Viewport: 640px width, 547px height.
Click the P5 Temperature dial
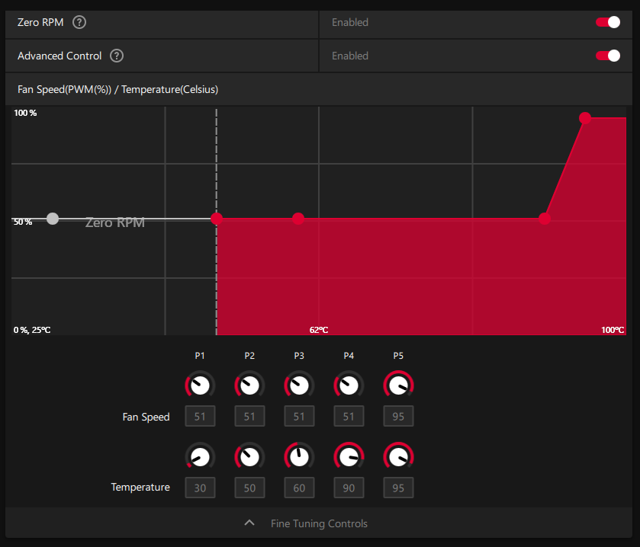tap(398, 457)
